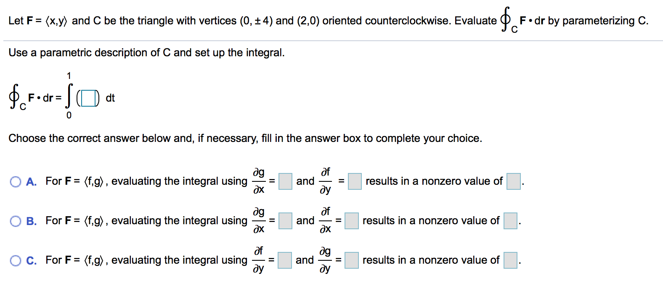Select radio button for choice B
This screenshot has height=283, width=663.
pos(16,220)
